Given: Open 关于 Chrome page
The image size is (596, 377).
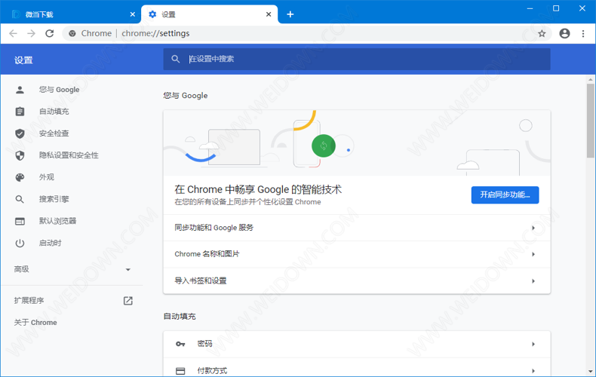Looking at the screenshot, I should pos(35,323).
